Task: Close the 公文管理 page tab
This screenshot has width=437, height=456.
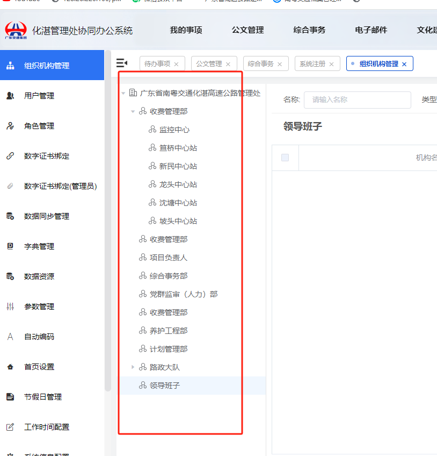Action: coord(228,65)
